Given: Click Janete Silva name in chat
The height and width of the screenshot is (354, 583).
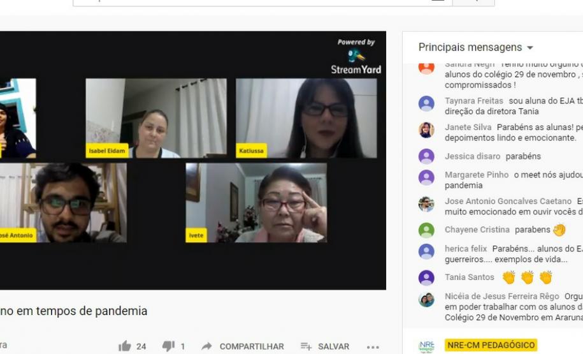Looking at the screenshot, I should click(x=468, y=128).
